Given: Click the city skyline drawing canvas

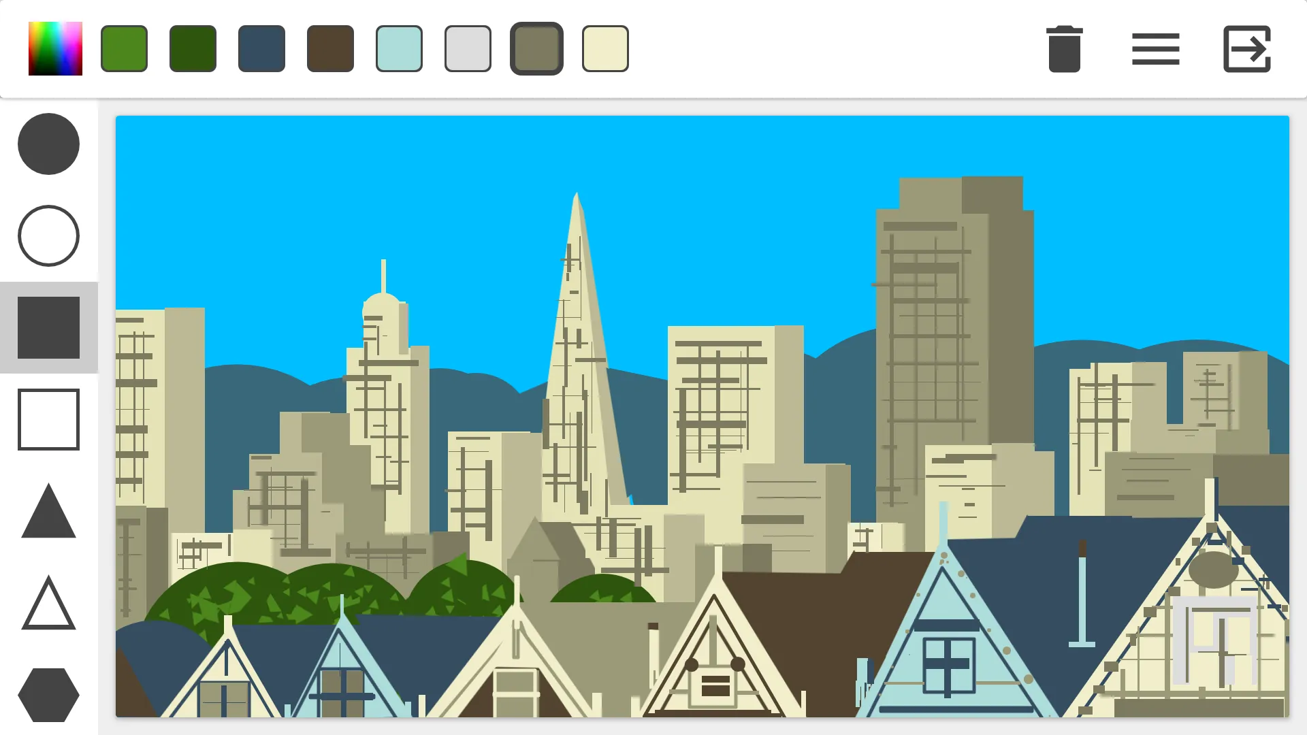Looking at the screenshot, I should tap(702, 416).
